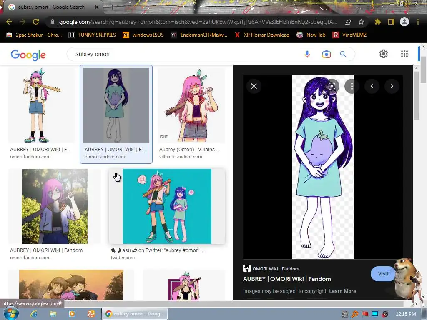Image resolution: width=427 pixels, height=320 pixels.
Task: Open the Chrome extensions puzzle icon
Action: pos(377,22)
